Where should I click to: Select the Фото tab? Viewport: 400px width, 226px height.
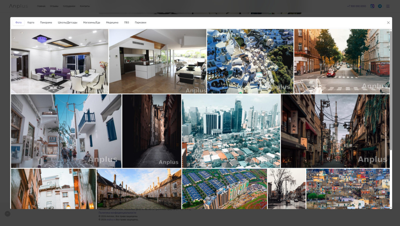point(18,23)
